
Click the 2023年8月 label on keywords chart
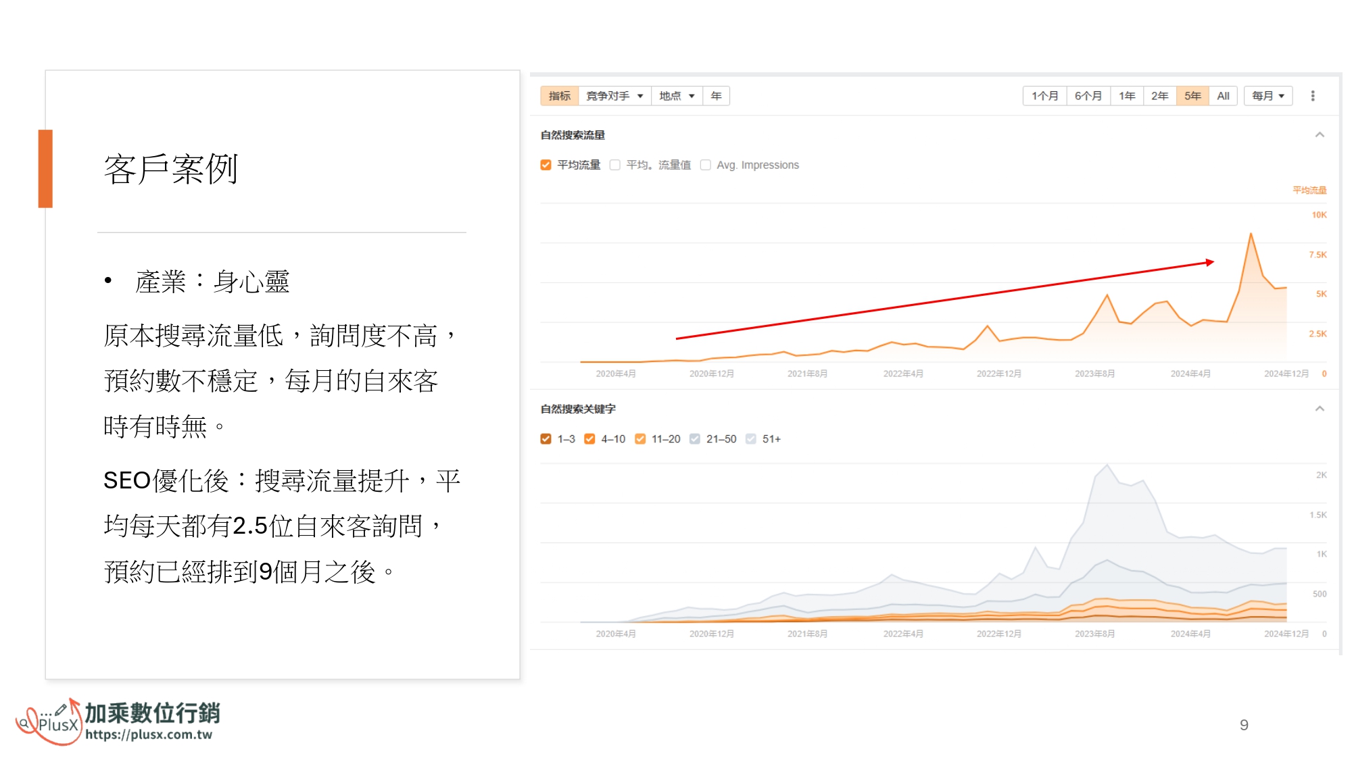coord(1095,634)
